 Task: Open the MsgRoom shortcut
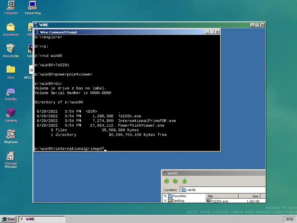tap(11, 137)
